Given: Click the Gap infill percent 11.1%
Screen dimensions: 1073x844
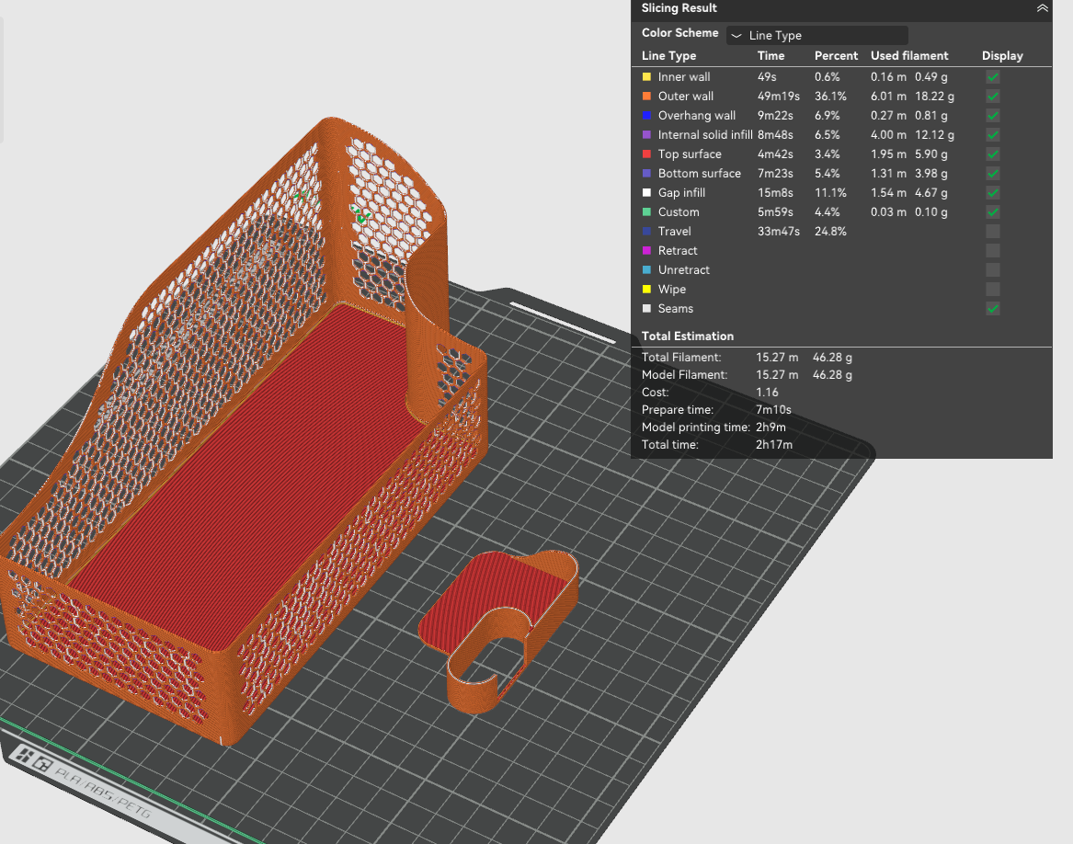Looking at the screenshot, I should (830, 192).
